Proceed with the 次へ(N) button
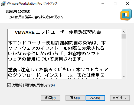This screenshot has height=105, width=134. point(95,98)
